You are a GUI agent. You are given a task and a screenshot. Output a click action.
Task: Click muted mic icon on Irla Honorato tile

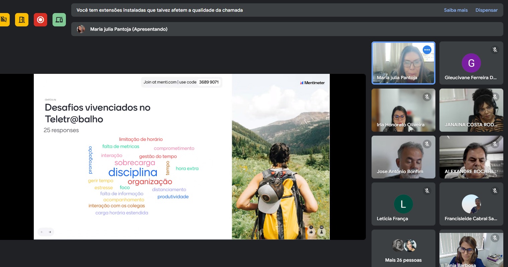coord(427,97)
